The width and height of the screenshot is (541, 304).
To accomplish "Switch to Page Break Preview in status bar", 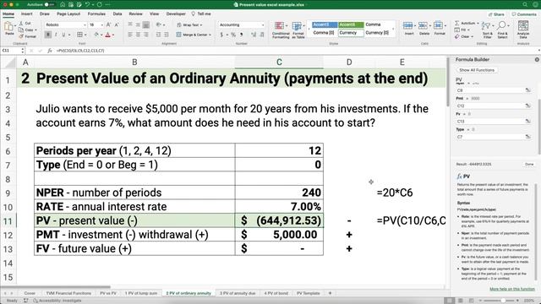I will coord(471,301).
